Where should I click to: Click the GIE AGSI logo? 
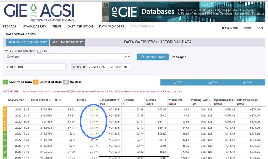(x=39, y=12)
